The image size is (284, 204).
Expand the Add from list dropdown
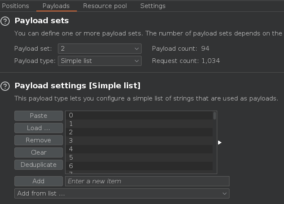(122, 193)
